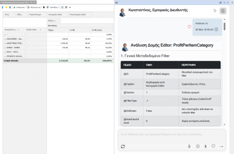The height and width of the screenshot is (154, 234).
Task: Click the ProfitPerItemCategory value in the @ID row
Action: (x=157, y=74)
